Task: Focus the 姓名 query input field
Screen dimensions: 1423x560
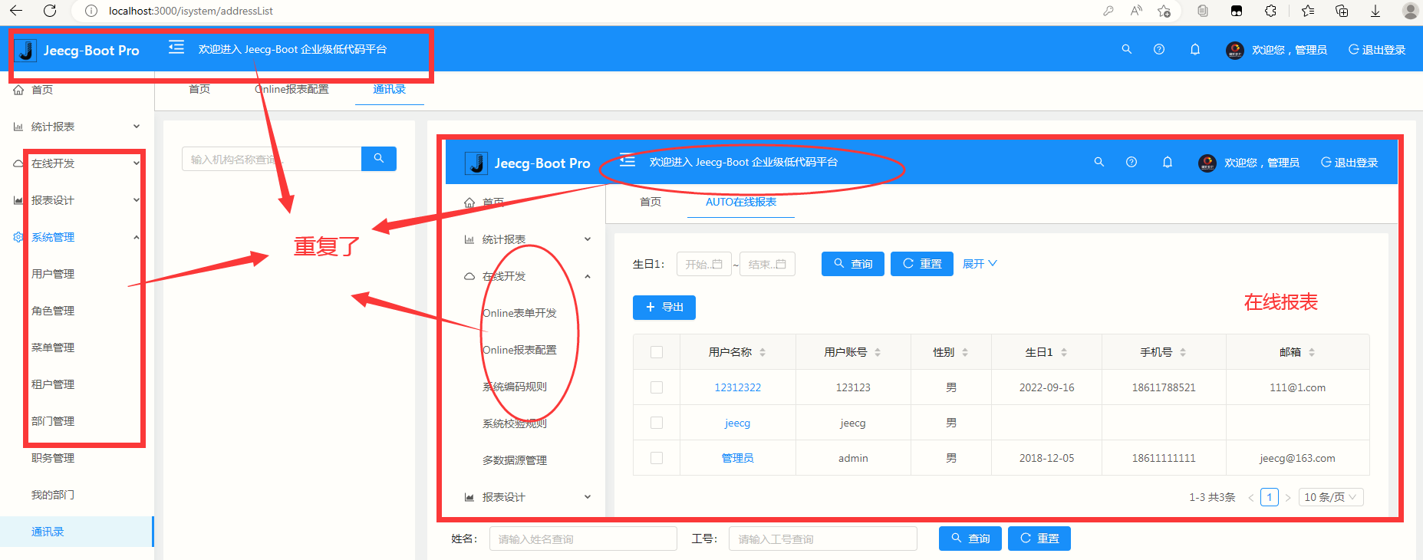Action: point(583,539)
